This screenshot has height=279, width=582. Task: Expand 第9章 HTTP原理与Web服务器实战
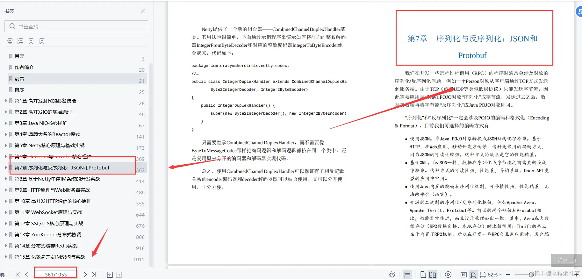(6, 190)
